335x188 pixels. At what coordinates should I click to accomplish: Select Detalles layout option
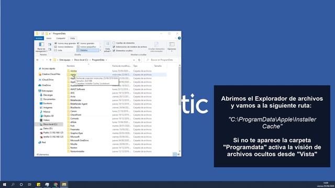tap(88, 50)
